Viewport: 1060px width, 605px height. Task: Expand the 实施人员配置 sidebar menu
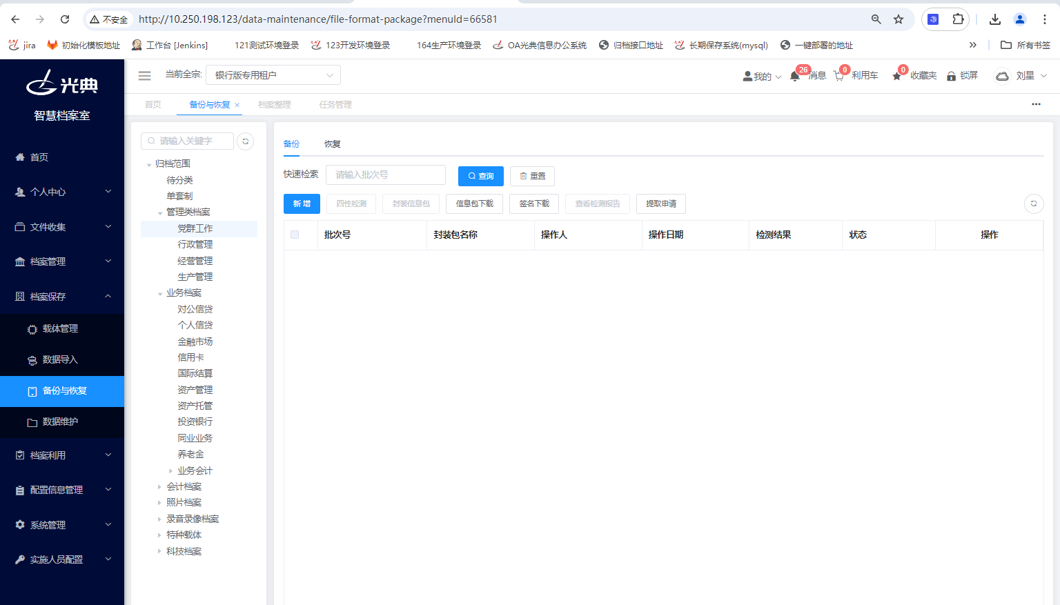(62, 559)
